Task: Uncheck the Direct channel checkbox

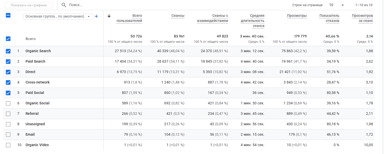Action: coord(8,72)
